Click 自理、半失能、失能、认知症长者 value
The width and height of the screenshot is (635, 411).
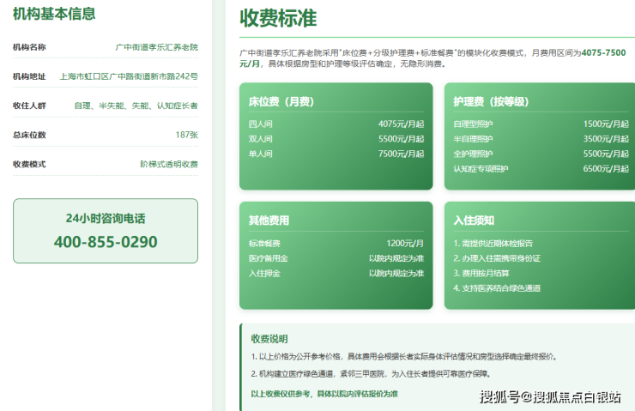pos(136,106)
